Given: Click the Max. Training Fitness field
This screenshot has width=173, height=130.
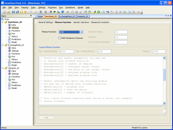Looking at the screenshot, I should pos(67,51).
